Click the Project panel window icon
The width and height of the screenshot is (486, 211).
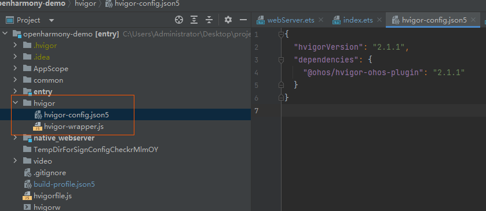coord(10,20)
